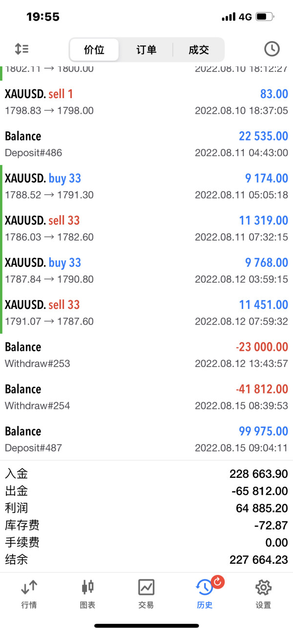
Task: Open the 行情 quotes icon
Action: [29, 593]
